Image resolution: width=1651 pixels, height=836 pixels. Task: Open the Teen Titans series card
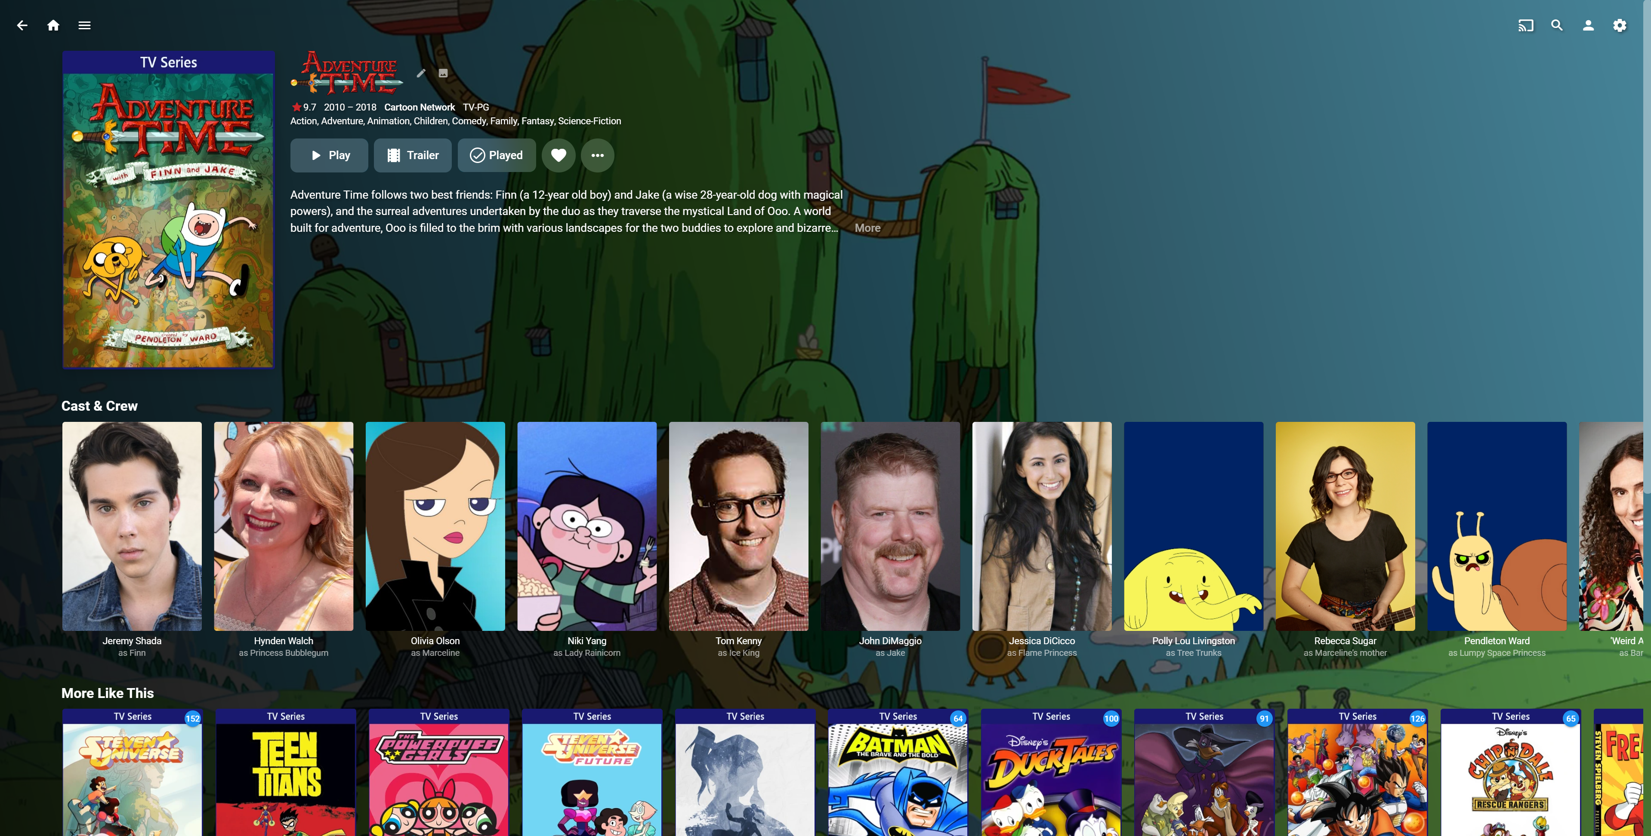(286, 773)
